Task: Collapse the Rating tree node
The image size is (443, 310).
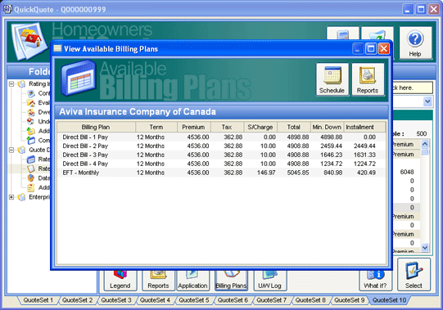Action: click(x=11, y=84)
